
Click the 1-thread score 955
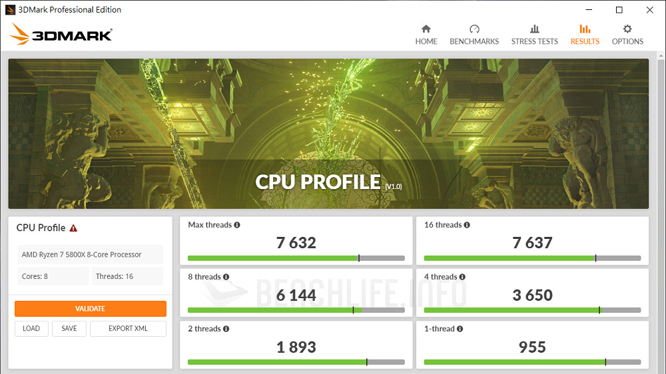[532, 347]
